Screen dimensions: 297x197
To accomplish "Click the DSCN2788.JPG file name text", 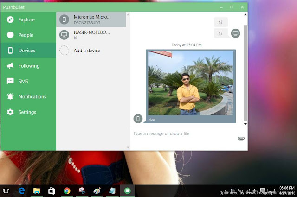I will [87, 23].
